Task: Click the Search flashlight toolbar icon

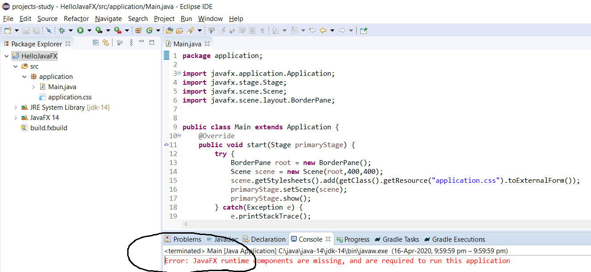Action: click(191, 30)
